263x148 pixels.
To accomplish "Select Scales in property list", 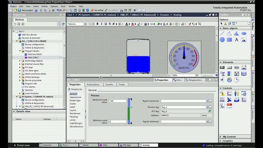I will click(73, 104).
